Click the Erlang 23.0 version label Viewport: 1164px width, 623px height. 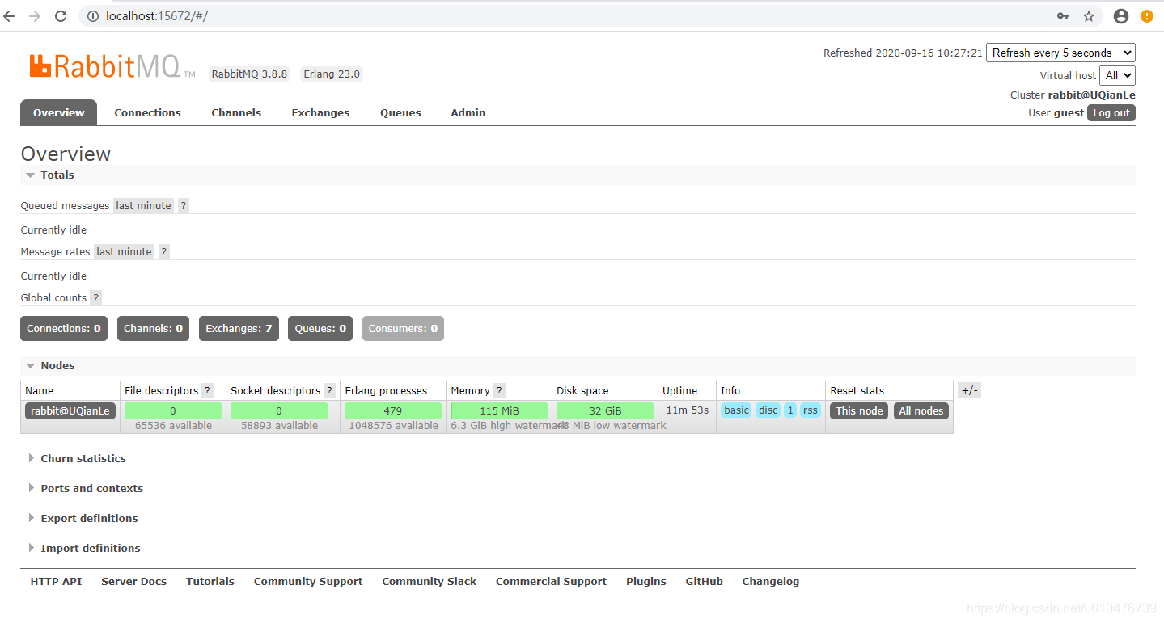pyautogui.click(x=332, y=74)
